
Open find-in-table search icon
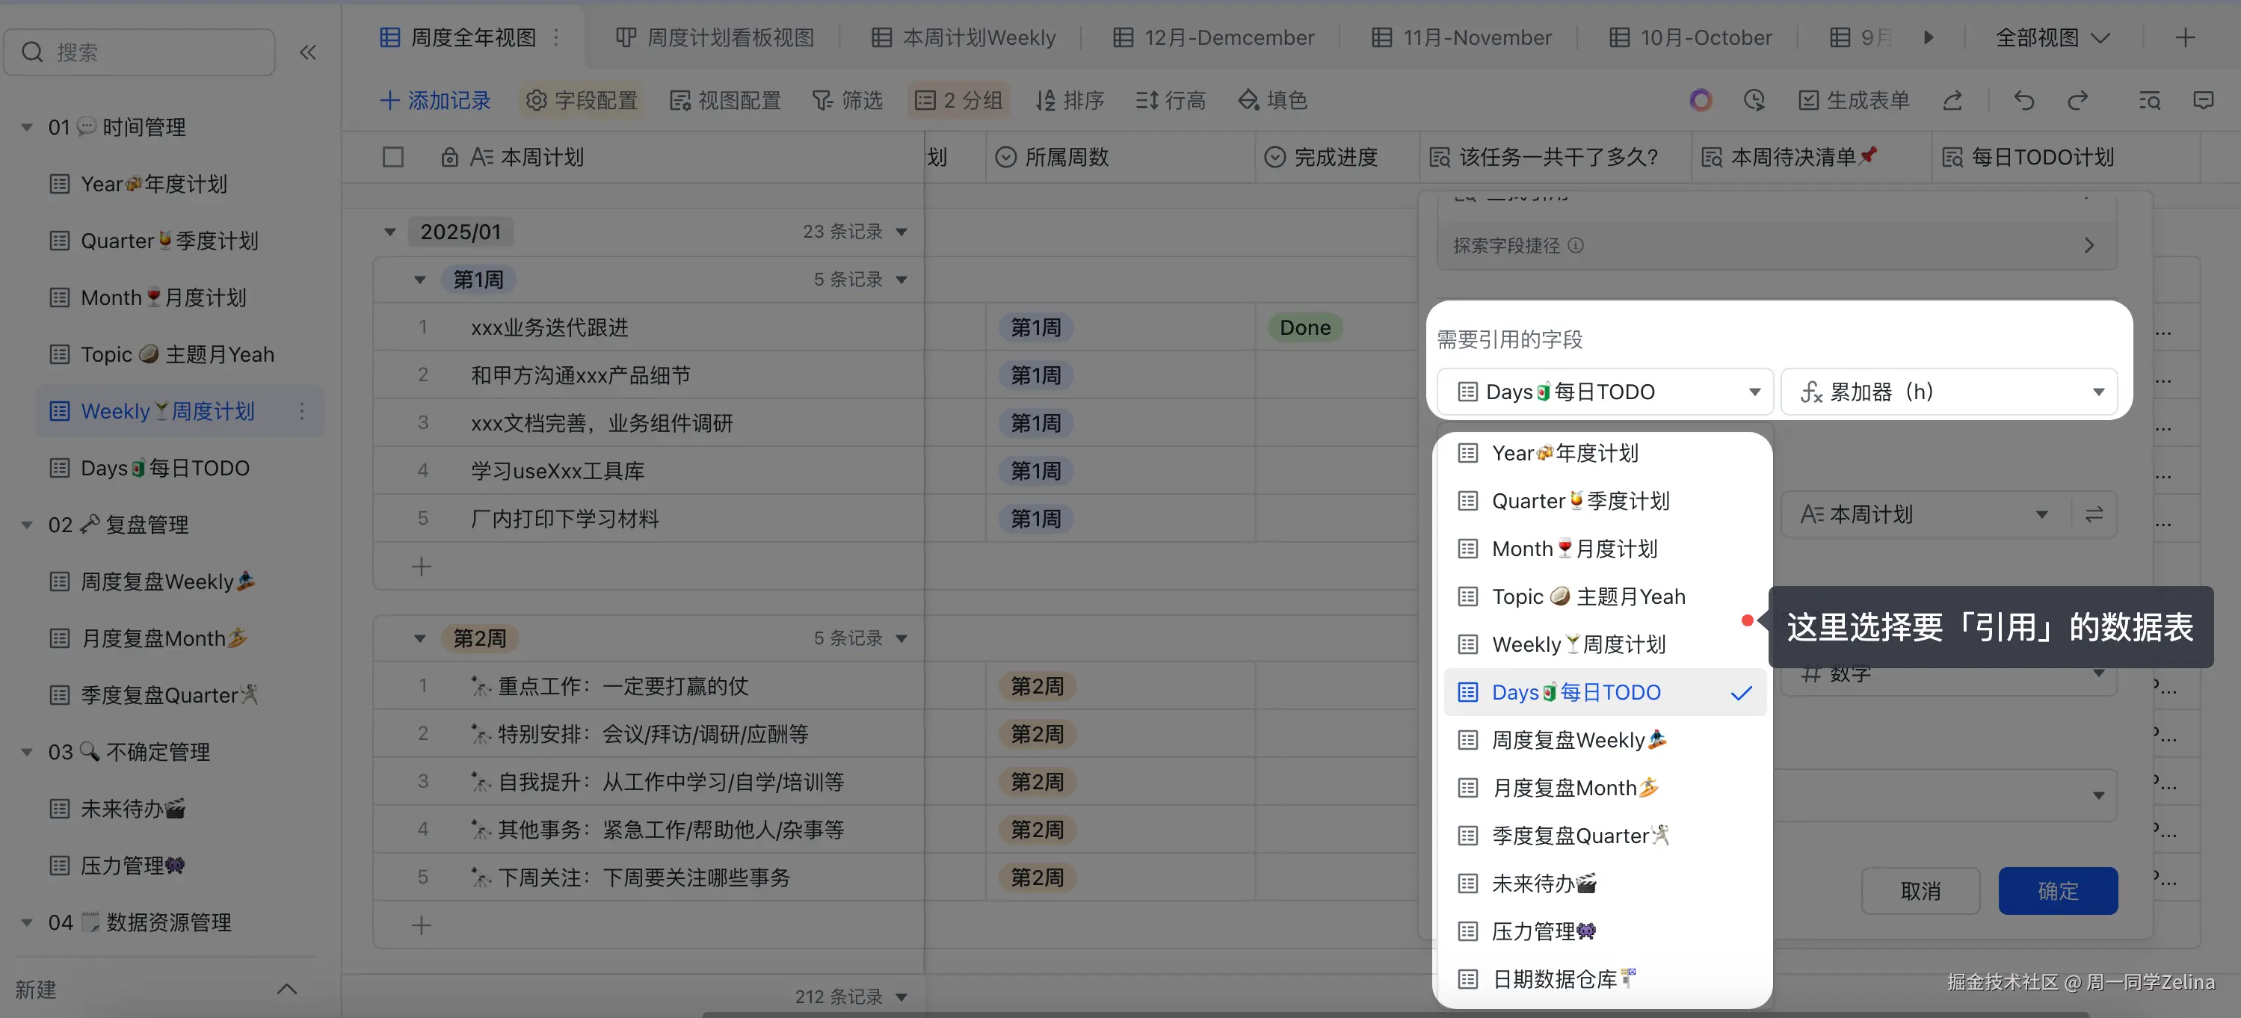pyautogui.click(x=2149, y=100)
